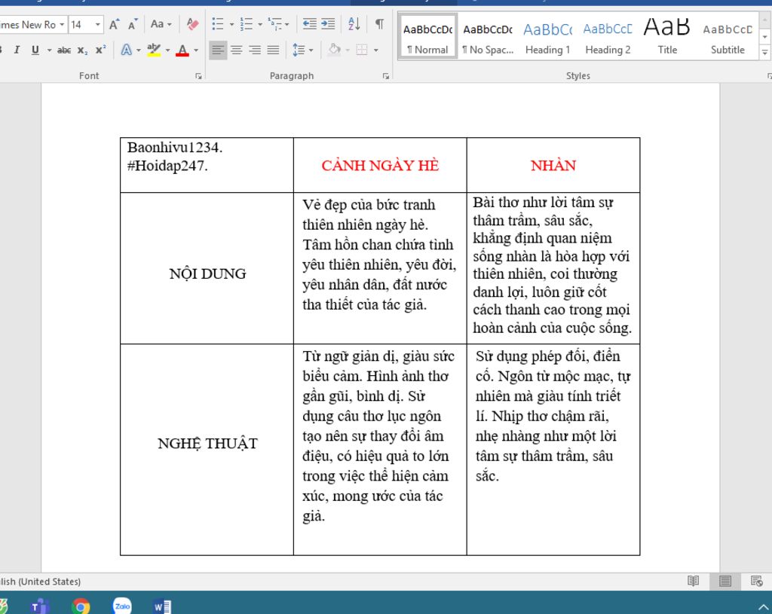Switch to Print Layout view
Viewport: 772px width, 614px height.
click(x=725, y=581)
